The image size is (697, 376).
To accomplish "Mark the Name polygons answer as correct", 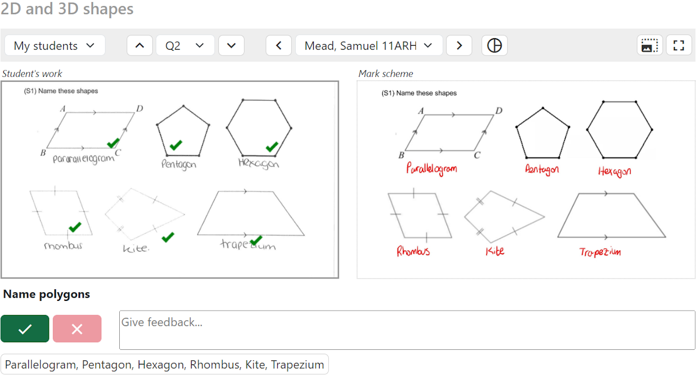I will 25,328.
